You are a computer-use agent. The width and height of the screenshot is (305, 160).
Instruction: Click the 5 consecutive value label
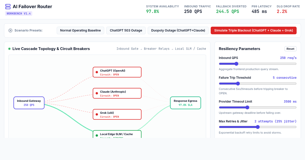click(285, 78)
